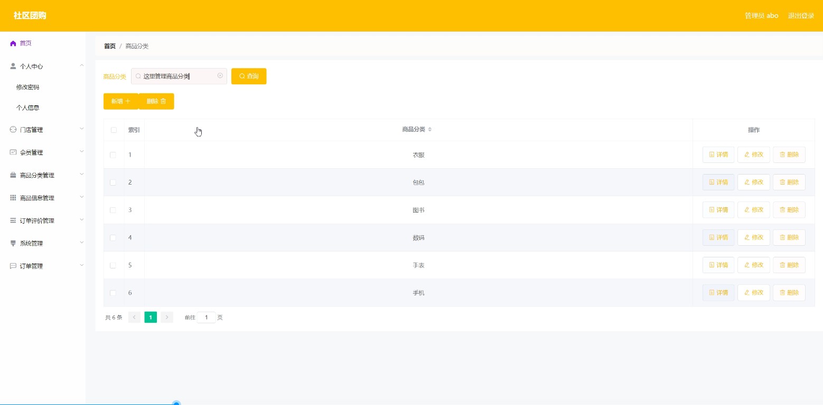The image size is (823, 405).
Task: Check the row checkbox for 手机
Action: coord(113,293)
